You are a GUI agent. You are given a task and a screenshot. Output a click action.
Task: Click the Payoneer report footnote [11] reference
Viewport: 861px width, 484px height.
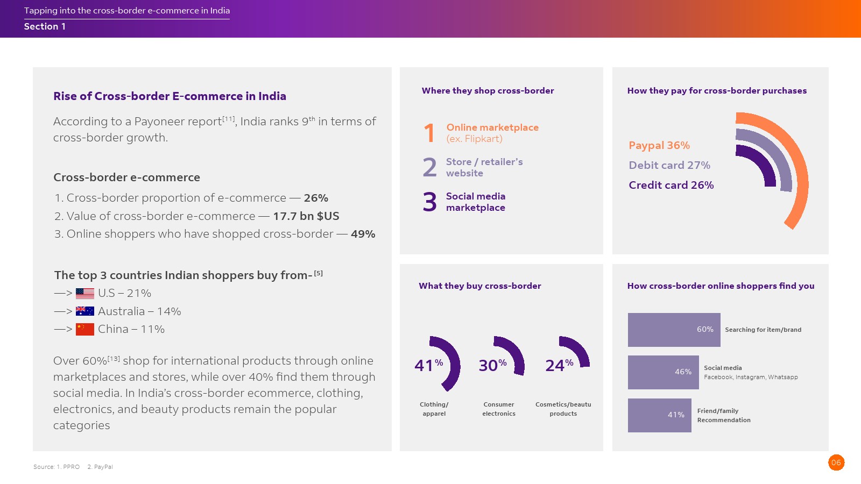229,119
